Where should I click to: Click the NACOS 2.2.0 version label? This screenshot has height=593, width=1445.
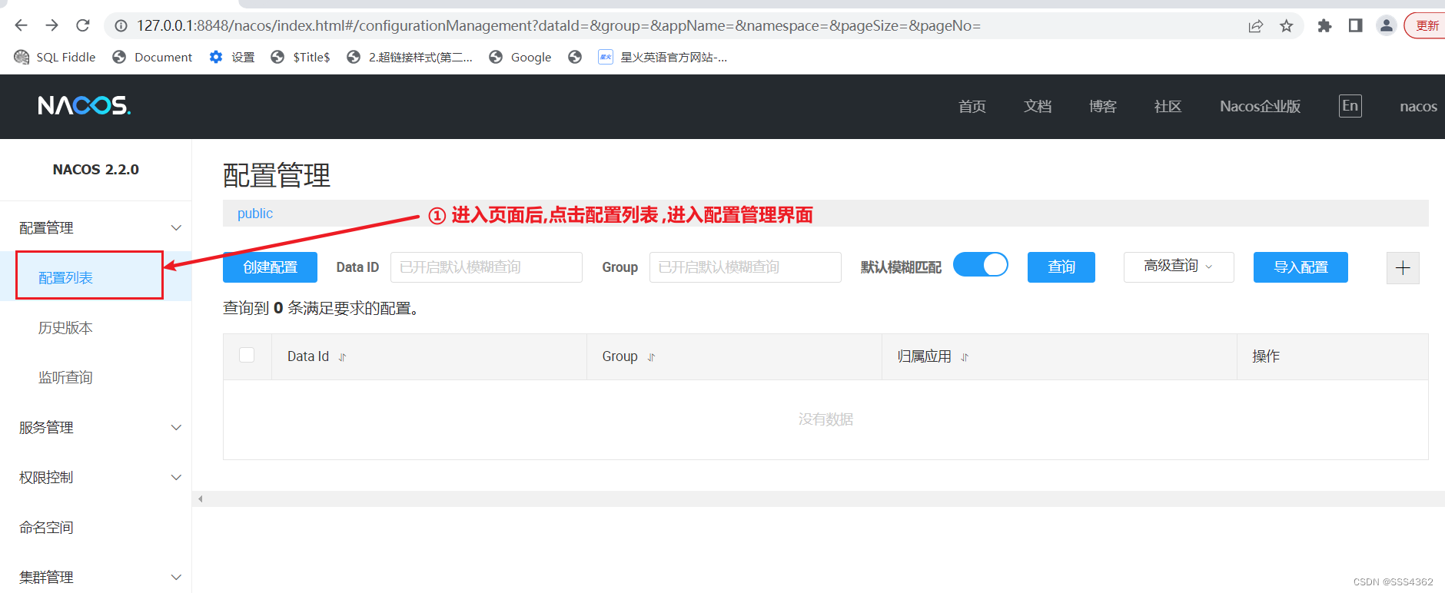(x=96, y=170)
